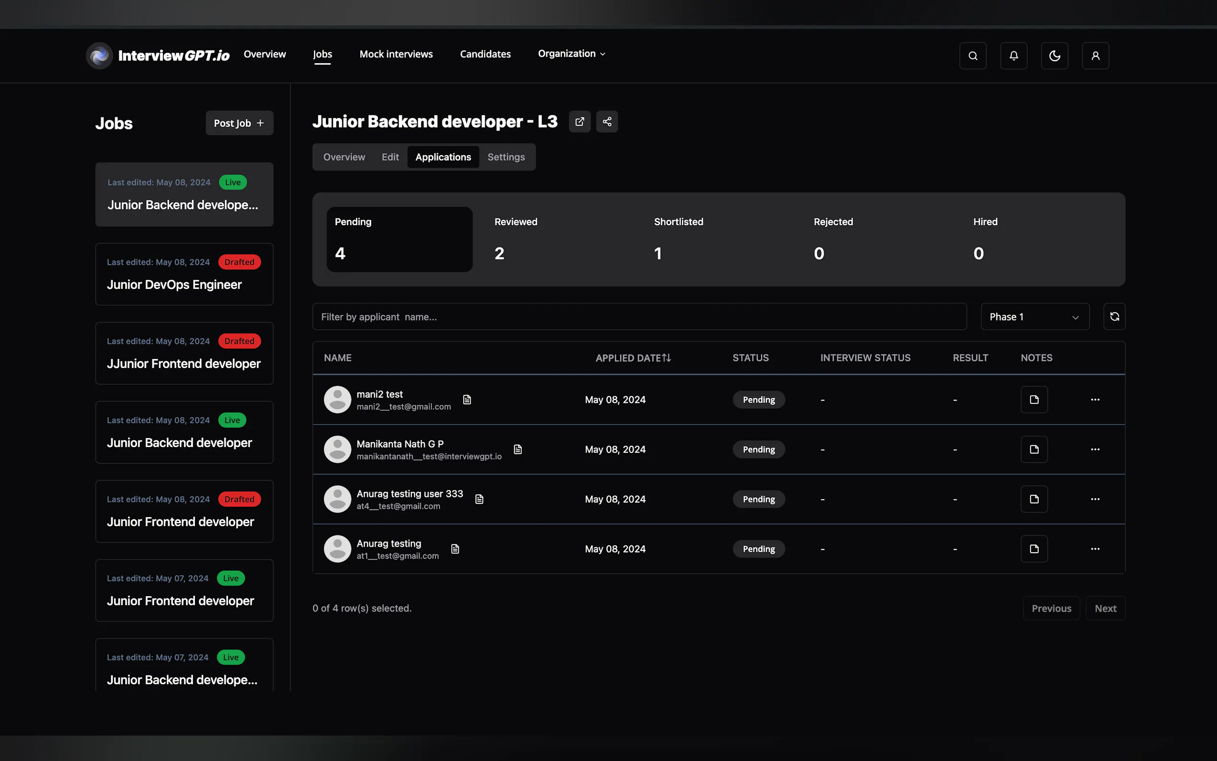This screenshot has height=761, width=1217.
Task: Toggle dark mode moon icon
Action: point(1054,56)
